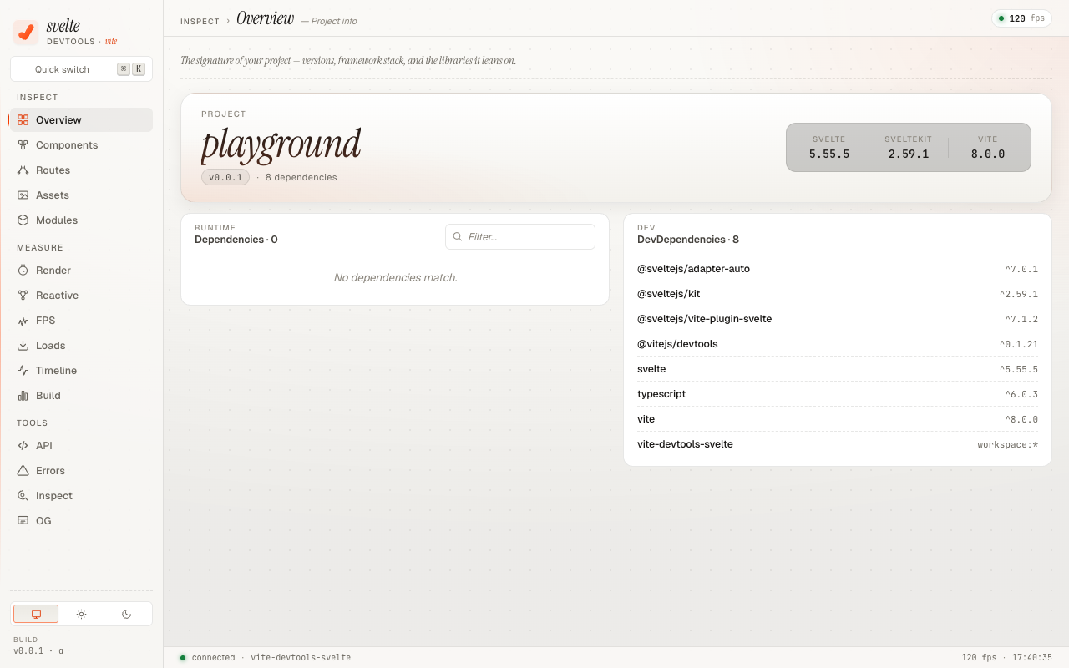Open Loads via its download icon

(x=23, y=346)
